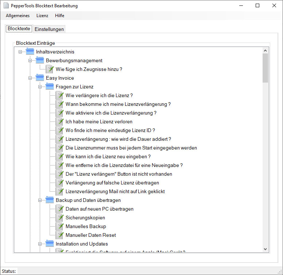Open the Lizenz menu
The width and height of the screenshot is (283, 275).
tap(42, 16)
